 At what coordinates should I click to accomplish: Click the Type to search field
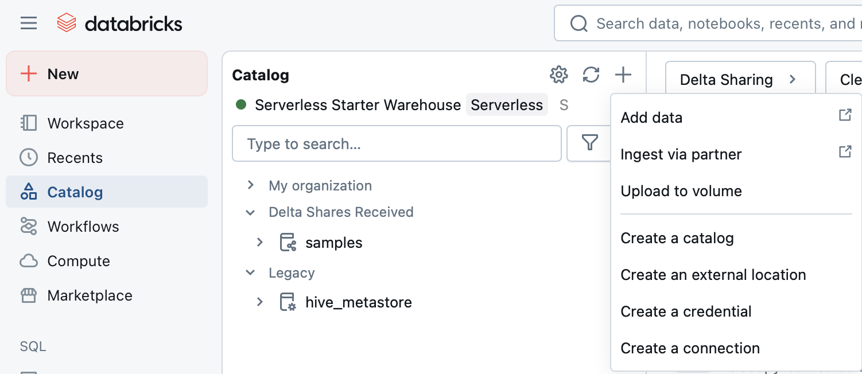397,143
